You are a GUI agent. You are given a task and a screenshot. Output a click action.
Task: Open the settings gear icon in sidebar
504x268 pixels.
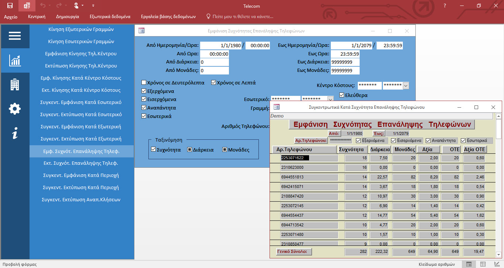click(x=15, y=109)
